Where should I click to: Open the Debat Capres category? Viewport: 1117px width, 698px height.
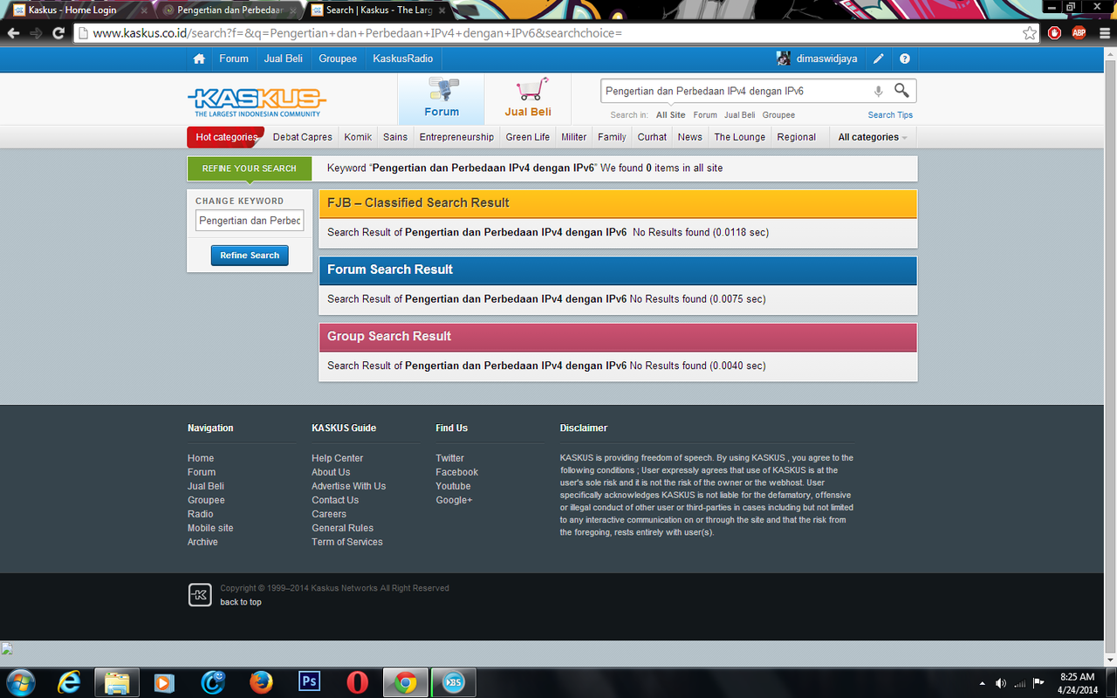point(303,137)
